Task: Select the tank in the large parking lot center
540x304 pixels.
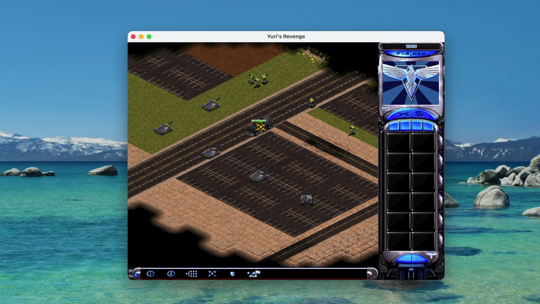Action: point(258,176)
